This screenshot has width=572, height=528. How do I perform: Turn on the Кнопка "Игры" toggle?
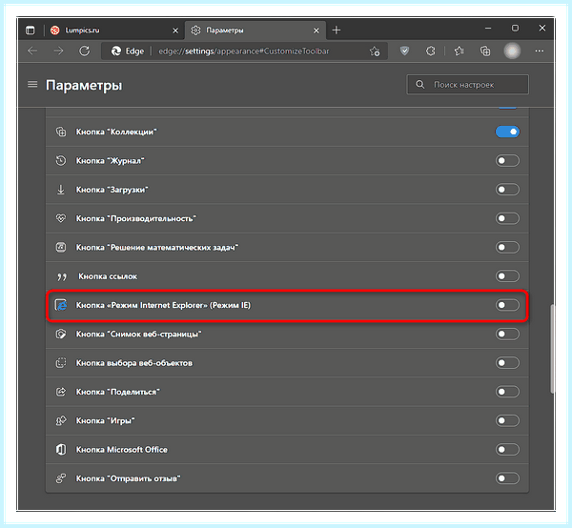click(x=507, y=420)
